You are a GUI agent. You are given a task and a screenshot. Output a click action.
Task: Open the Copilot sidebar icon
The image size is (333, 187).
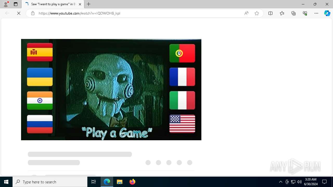tap(327, 13)
